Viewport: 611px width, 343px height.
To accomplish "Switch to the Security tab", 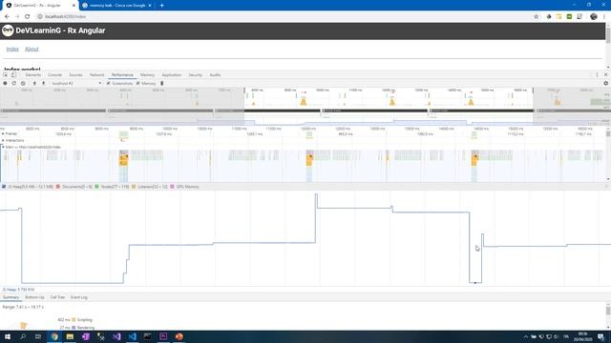I will tap(195, 74).
